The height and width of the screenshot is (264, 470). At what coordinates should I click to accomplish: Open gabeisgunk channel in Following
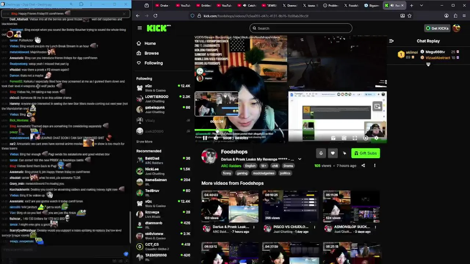tap(163, 109)
